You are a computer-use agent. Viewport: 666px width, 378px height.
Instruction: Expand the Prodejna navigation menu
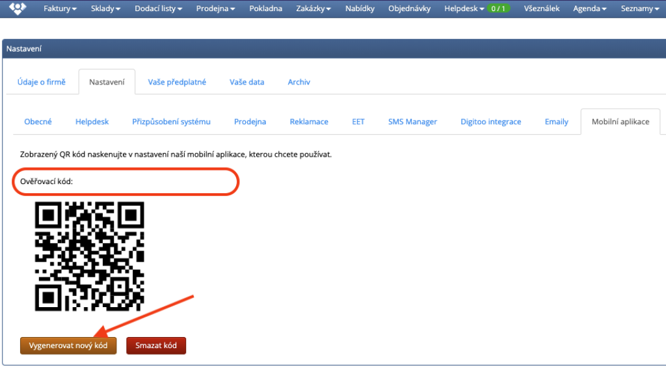click(215, 9)
